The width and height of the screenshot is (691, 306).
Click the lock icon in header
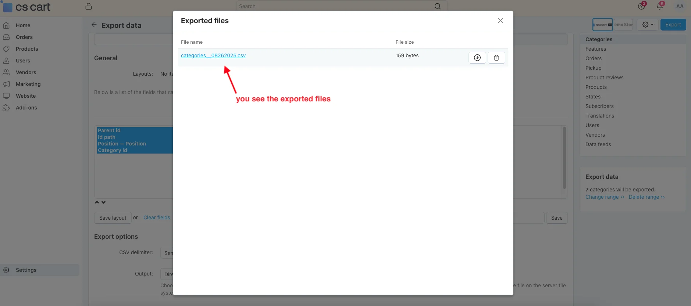coord(89,6)
